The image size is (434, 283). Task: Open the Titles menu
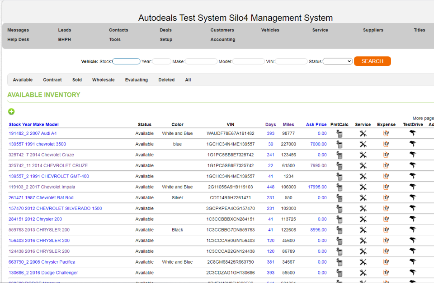tap(420, 30)
